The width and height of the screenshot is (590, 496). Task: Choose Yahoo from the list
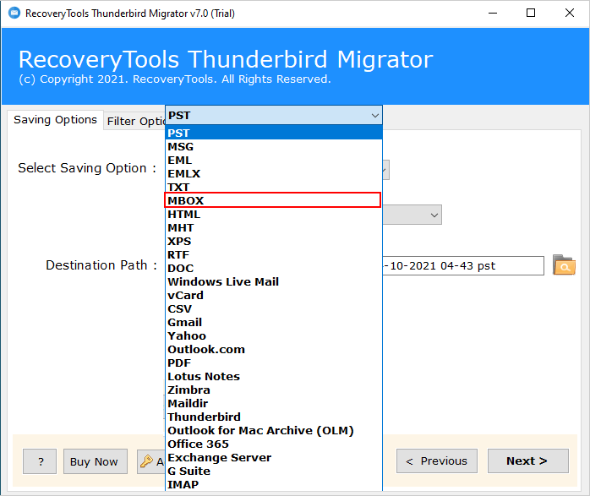point(274,336)
